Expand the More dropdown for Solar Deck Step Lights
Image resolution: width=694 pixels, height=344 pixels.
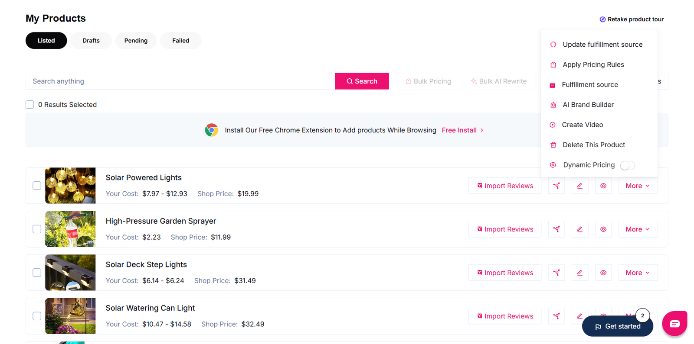pyautogui.click(x=638, y=273)
